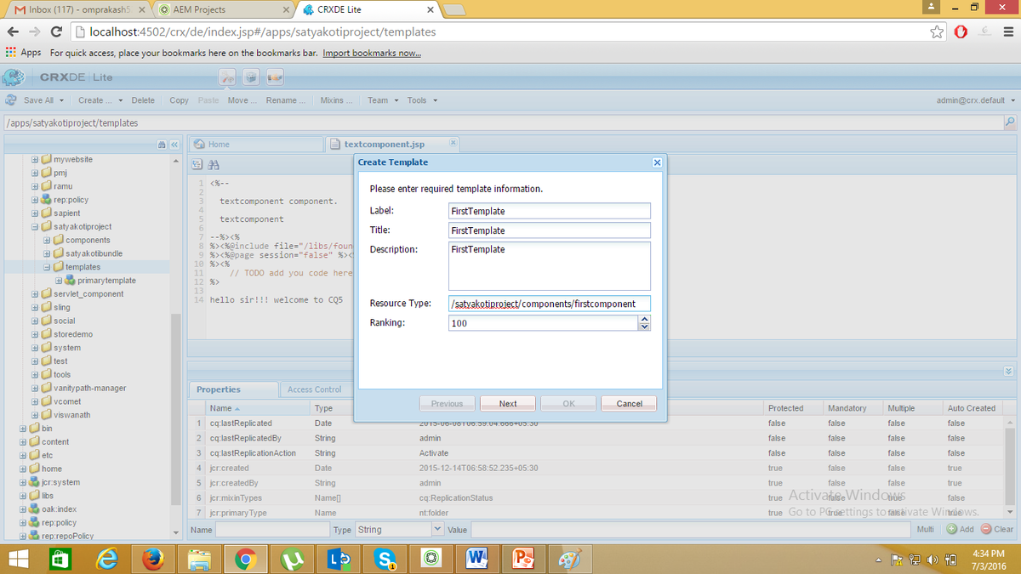Click the property Name input field
The width and height of the screenshot is (1021, 574).
point(271,529)
